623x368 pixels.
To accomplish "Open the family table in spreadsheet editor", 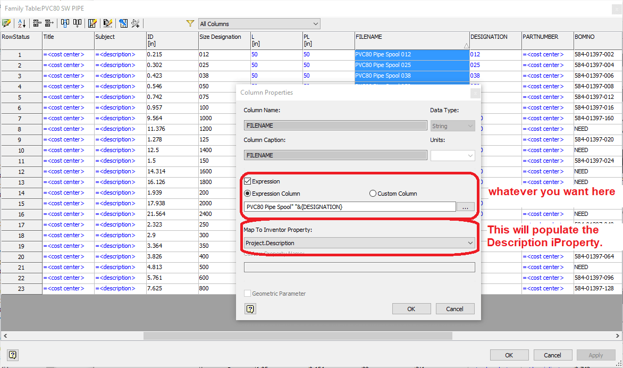I will [x=7, y=23].
